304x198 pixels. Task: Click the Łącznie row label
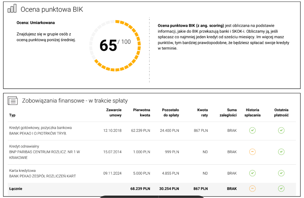(x=16, y=189)
